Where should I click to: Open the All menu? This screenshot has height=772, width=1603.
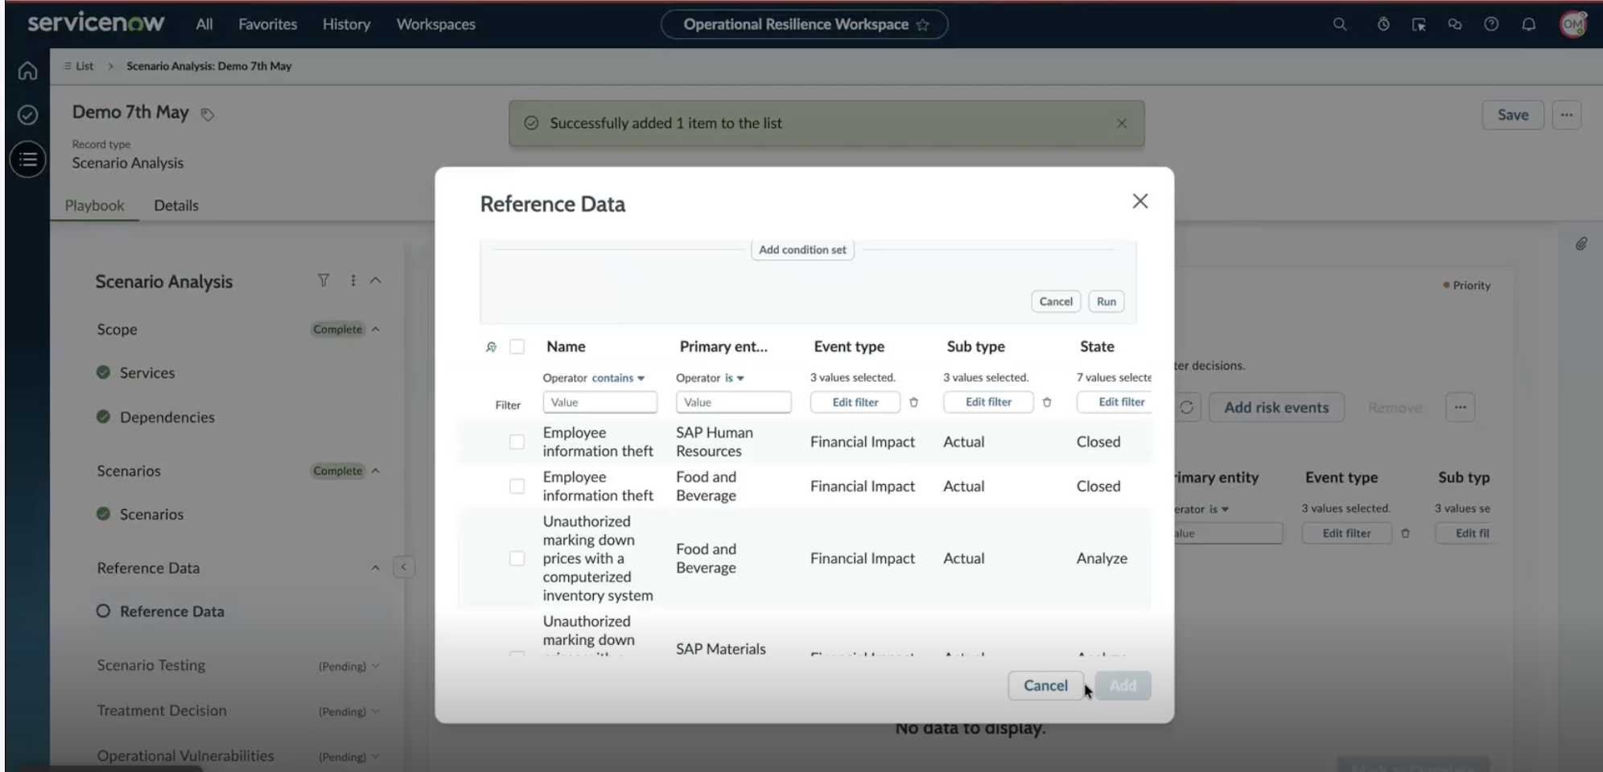click(204, 24)
